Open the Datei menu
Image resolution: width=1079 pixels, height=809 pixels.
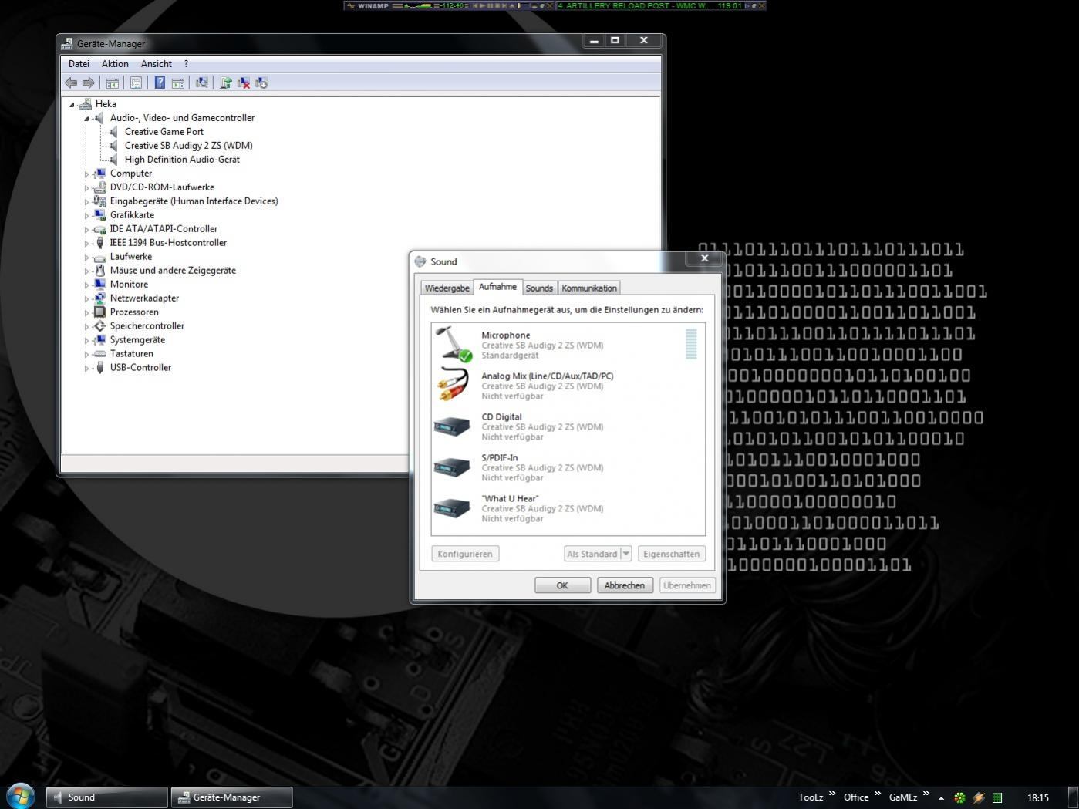[x=79, y=64]
